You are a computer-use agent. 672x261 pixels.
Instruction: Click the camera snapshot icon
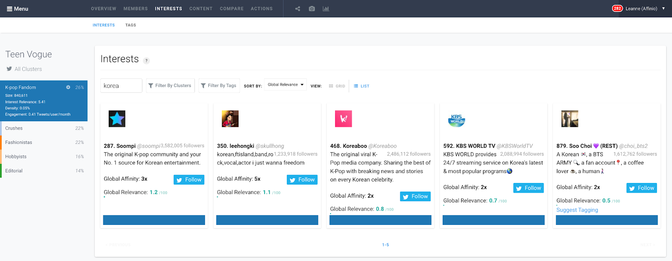(x=312, y=8)
